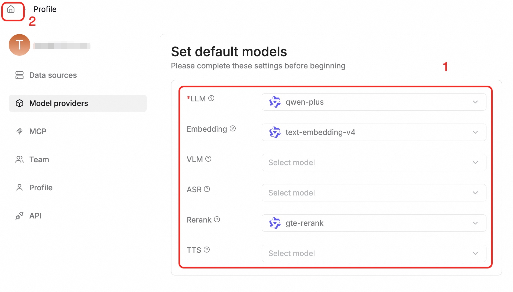Go to Data sources in sidebar
The width and height of the screenshot is (513, 292).
click(53, 75)
